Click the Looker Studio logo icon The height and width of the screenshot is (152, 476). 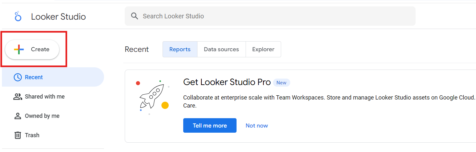click(18, 16)
